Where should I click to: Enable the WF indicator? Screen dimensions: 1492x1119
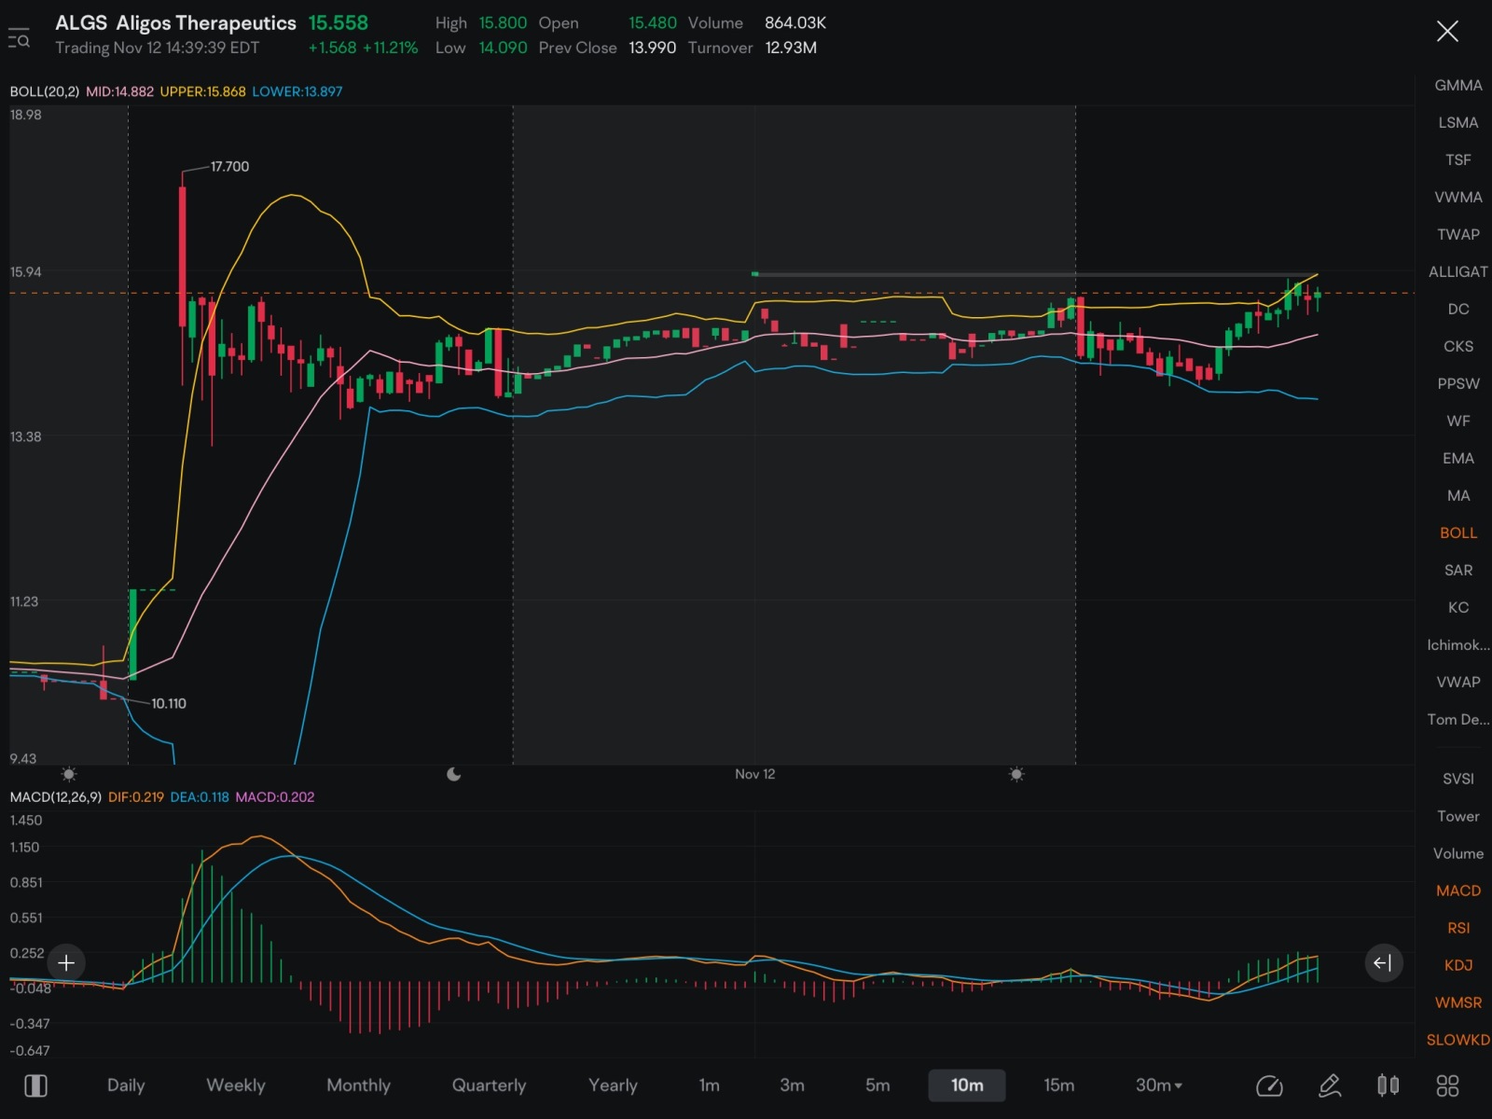[x=1457, y=421]
